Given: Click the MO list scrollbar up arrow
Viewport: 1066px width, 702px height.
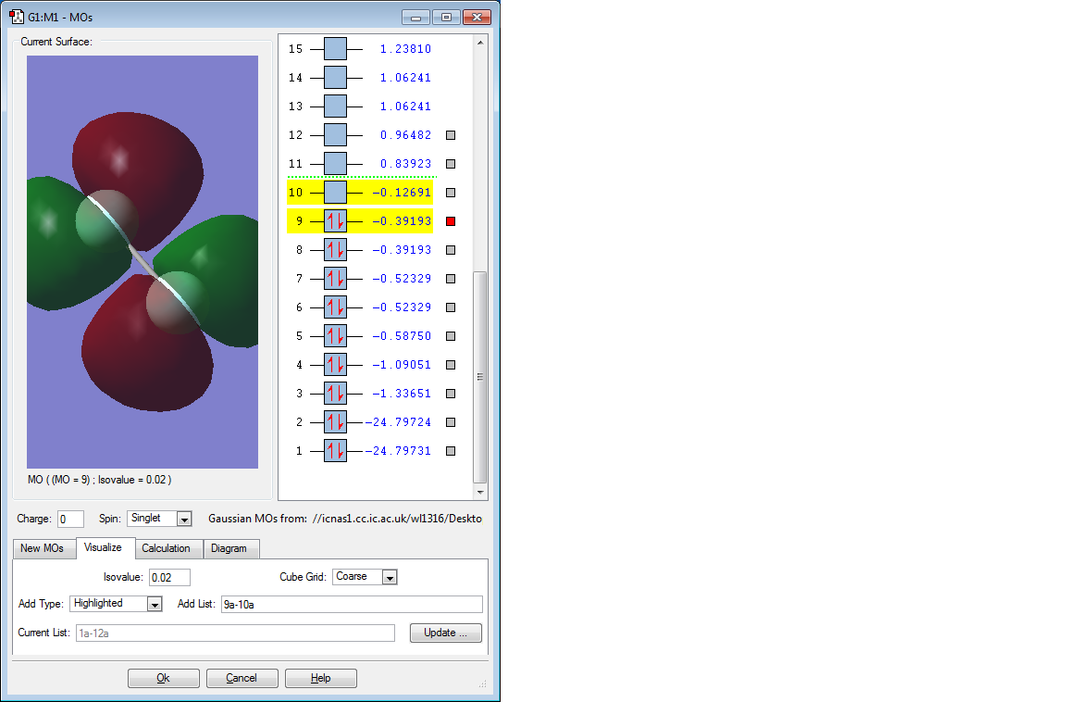Looking at the screenshot, I should click(480, 43).
